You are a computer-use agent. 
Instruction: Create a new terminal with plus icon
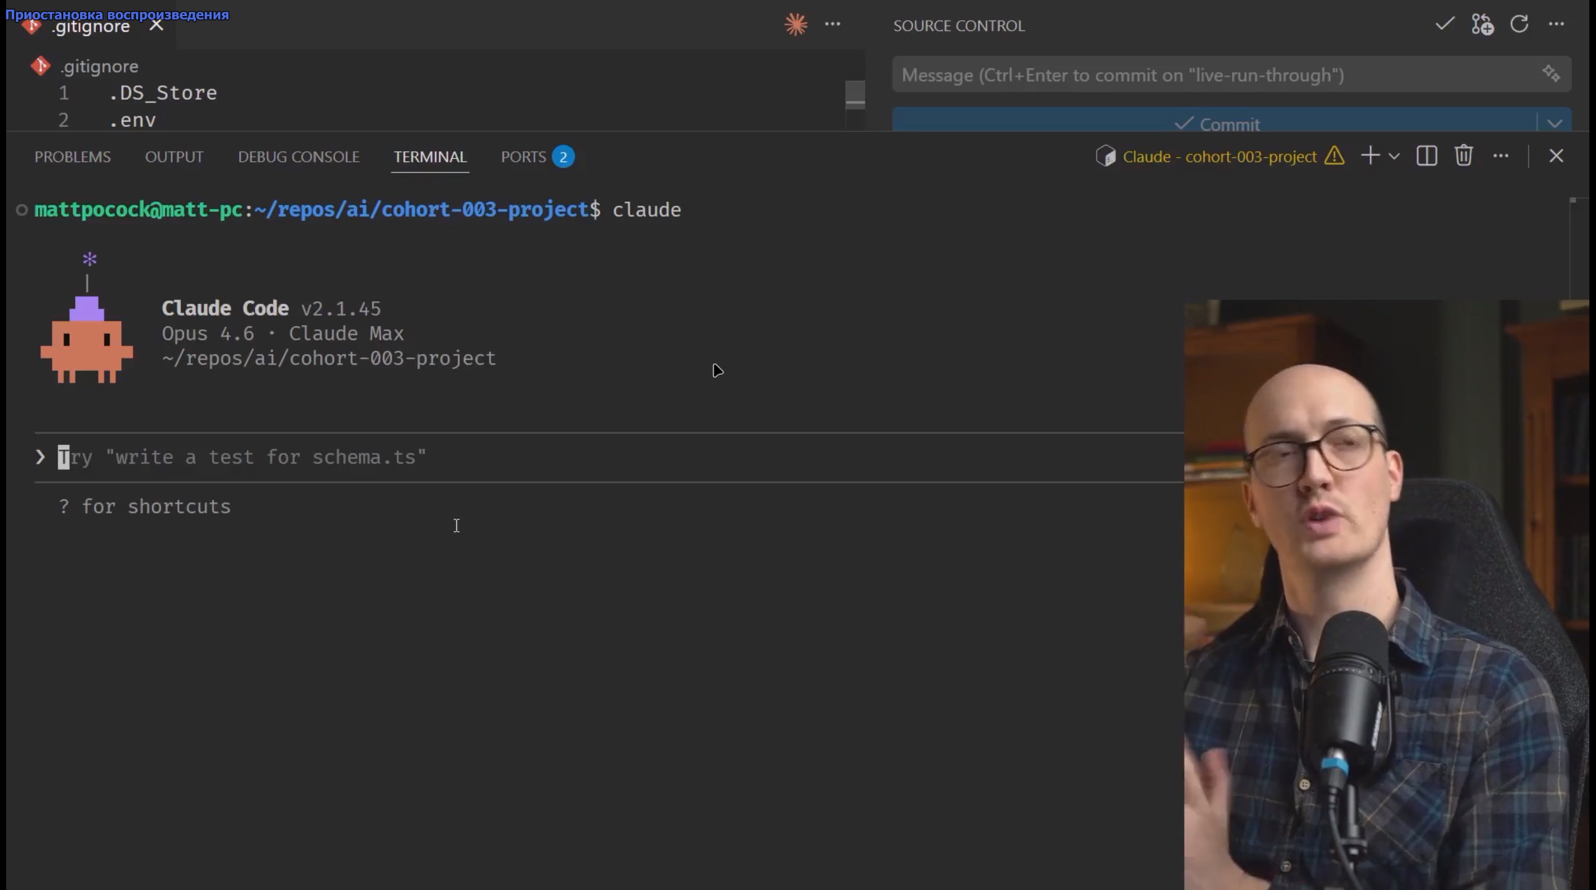1371,155
